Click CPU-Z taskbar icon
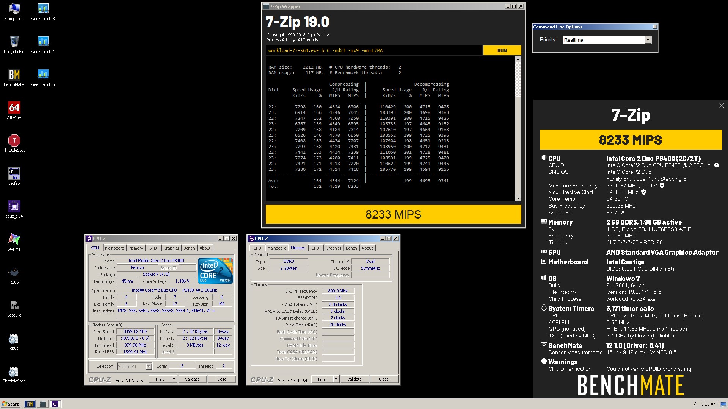 pyautogui.click(x=55, y=404)
